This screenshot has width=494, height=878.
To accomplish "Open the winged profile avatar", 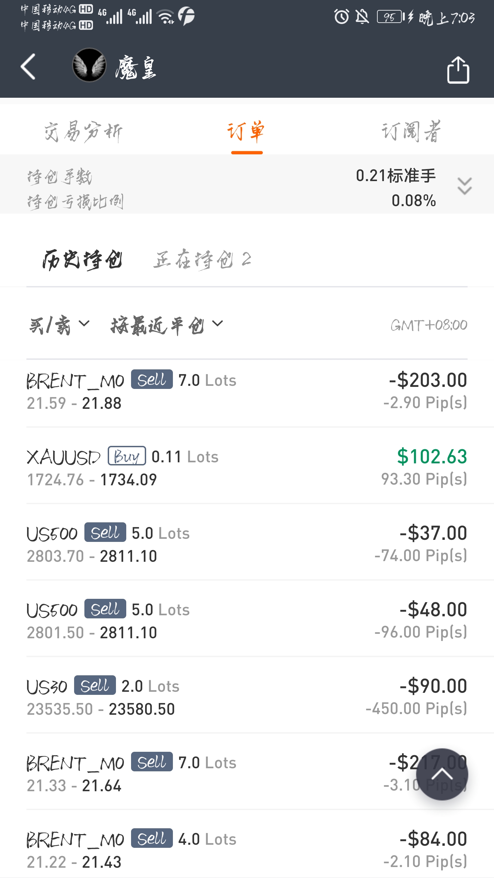I will click(89, 65).
